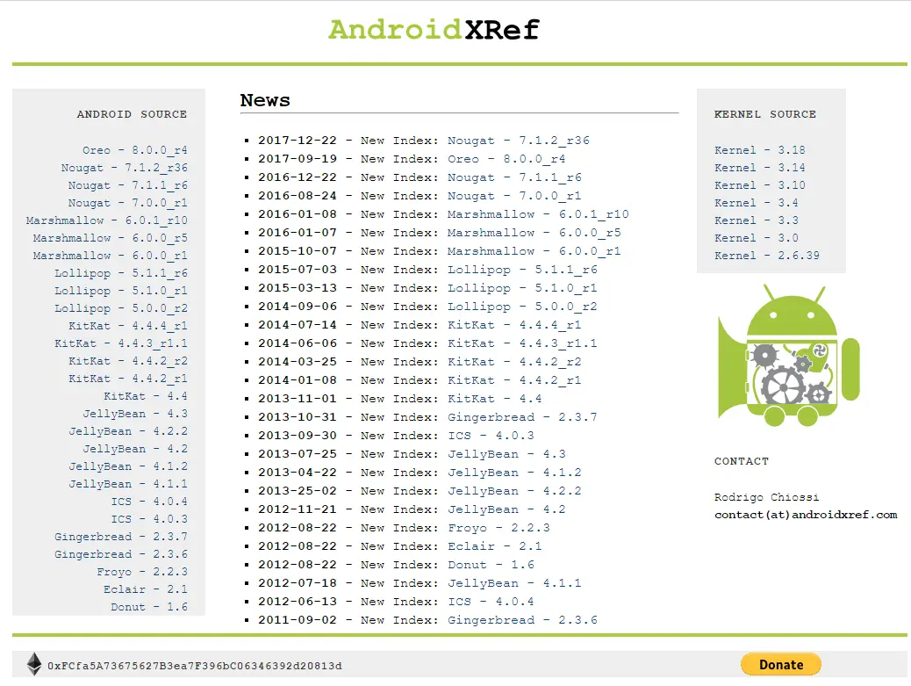Open Kernel - 3.14 source
The width and height of the screenshot is (911, 686).
point(759,168)
